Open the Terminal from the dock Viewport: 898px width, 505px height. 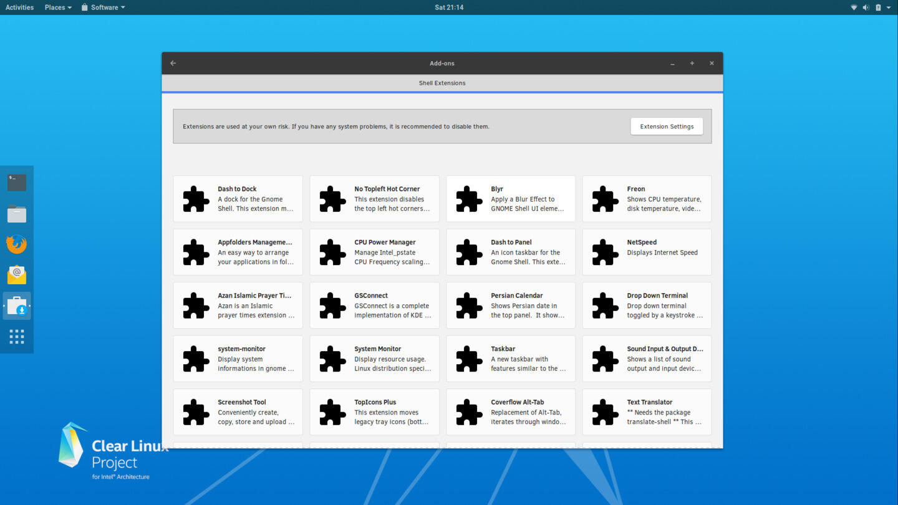[17, 182]
